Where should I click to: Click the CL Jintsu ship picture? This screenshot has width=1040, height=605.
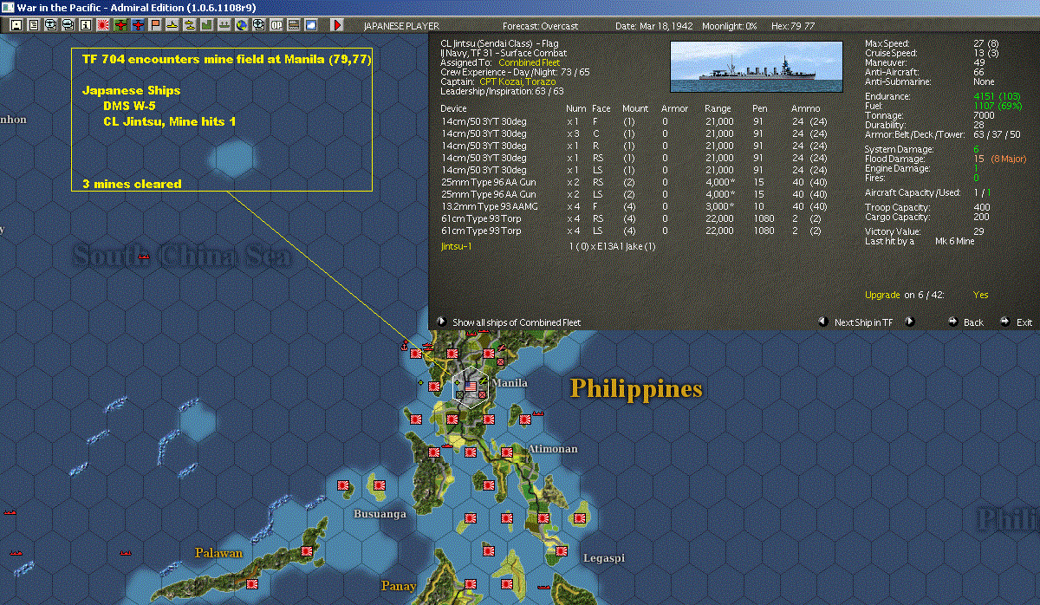pos(757,66)
